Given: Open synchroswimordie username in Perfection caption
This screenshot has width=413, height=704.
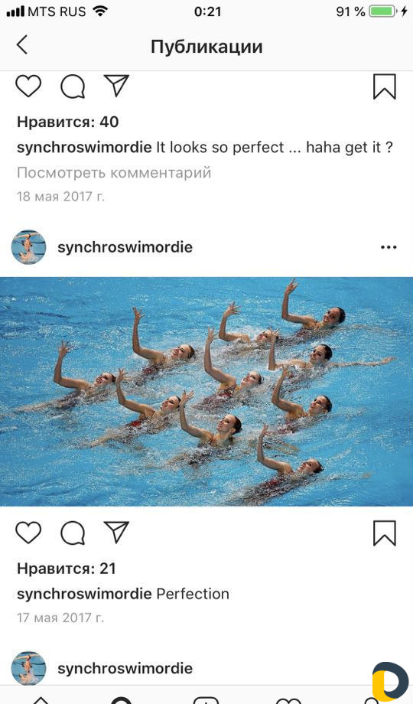Looking at the screenshot, I should pyautogui.click(x=84, y=594).
